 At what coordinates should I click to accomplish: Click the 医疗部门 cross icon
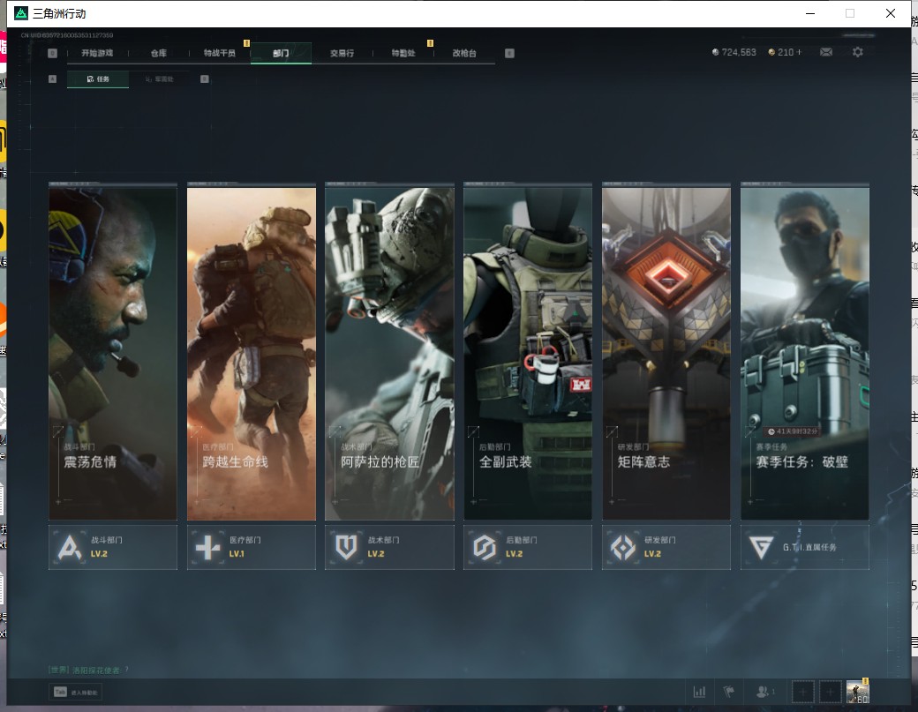tap(207, 548)
